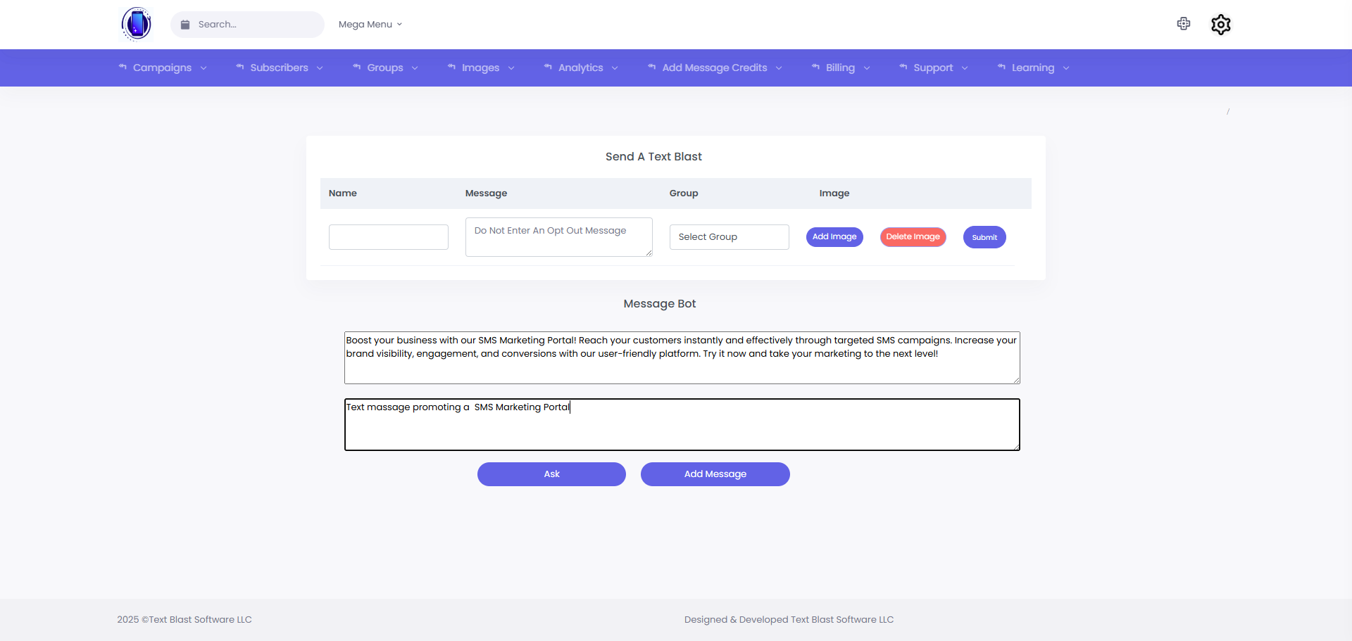Expand the Learning chevron
The image size is (1352, 641).
tap(1066, 68)
